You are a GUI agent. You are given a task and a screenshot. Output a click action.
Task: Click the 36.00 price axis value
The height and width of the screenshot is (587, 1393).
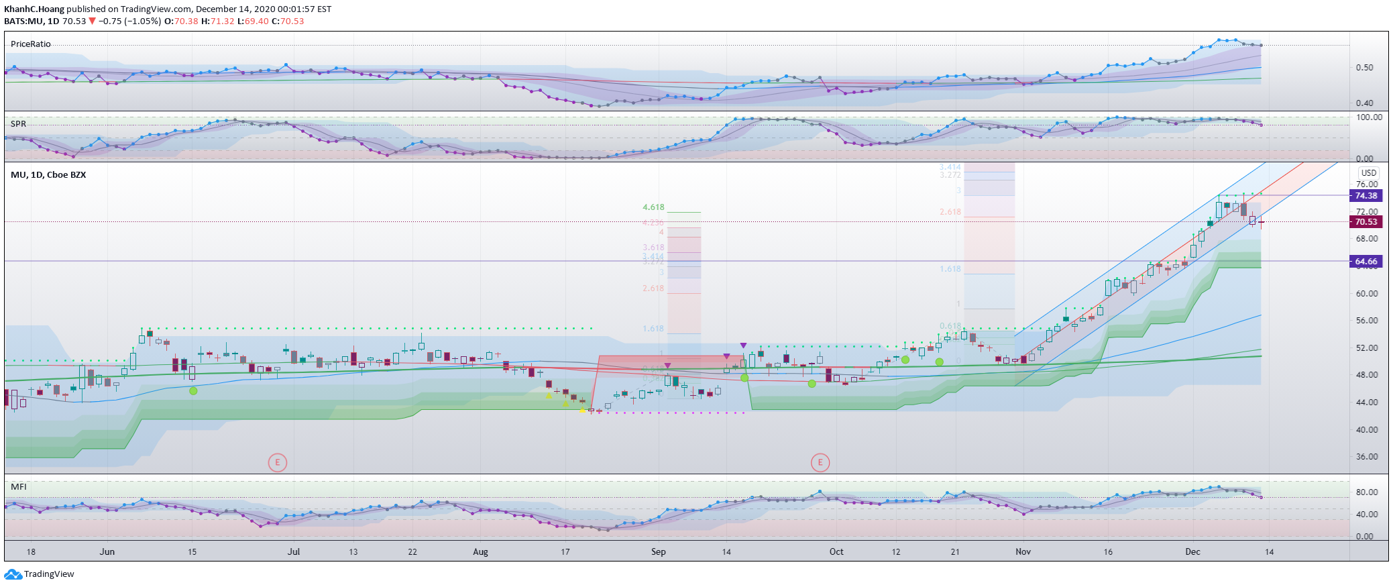click(1367, 457)
